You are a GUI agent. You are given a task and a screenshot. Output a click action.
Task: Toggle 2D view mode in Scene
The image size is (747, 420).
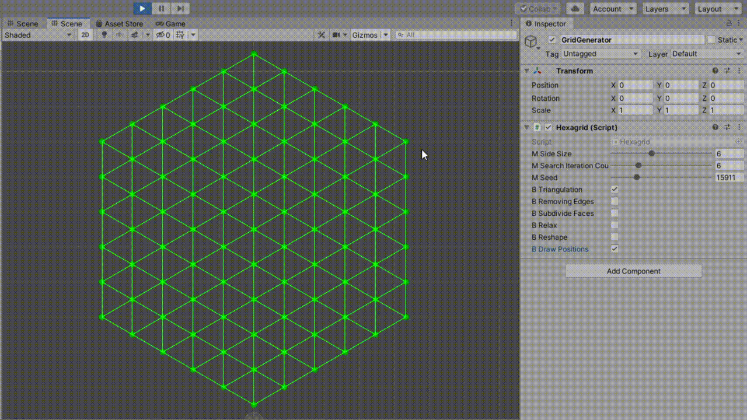point(86,35)
